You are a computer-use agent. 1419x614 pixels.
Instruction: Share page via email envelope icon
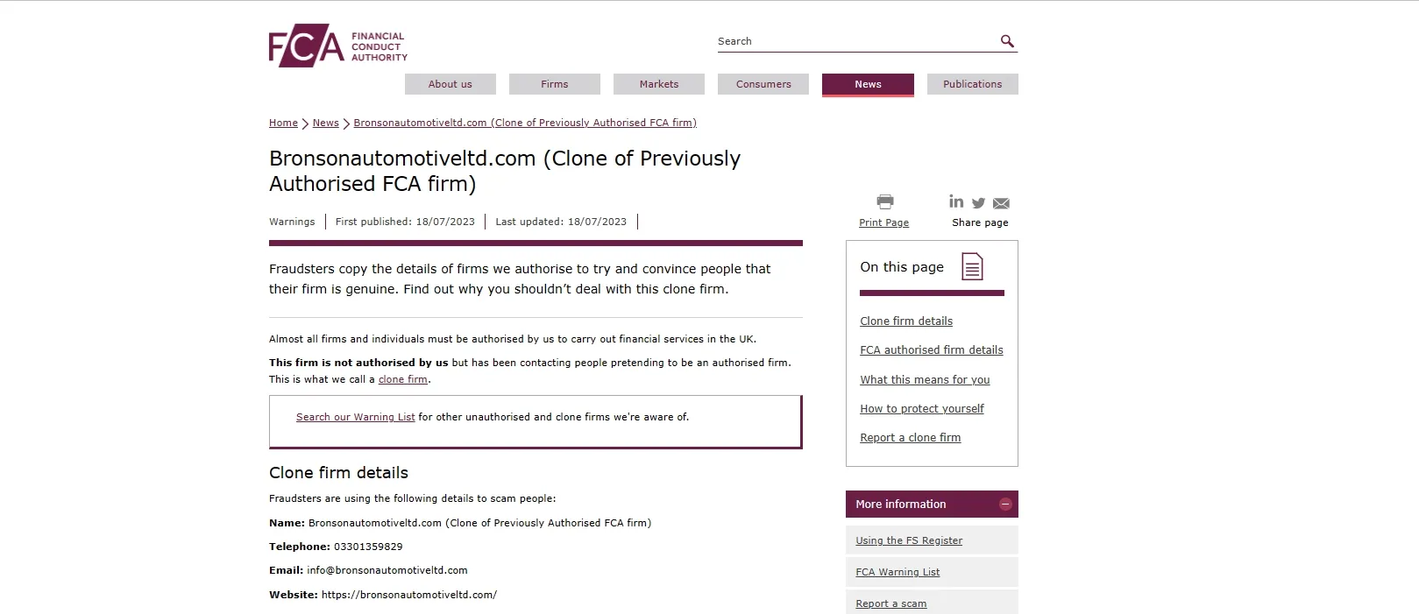pyautogui.click(x=1001, y=203)
